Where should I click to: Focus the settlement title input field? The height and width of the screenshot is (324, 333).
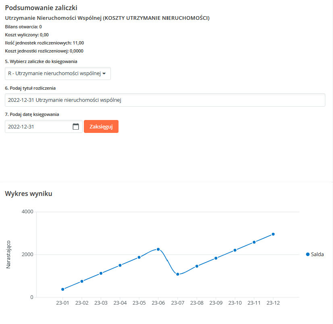click(165, 100)
